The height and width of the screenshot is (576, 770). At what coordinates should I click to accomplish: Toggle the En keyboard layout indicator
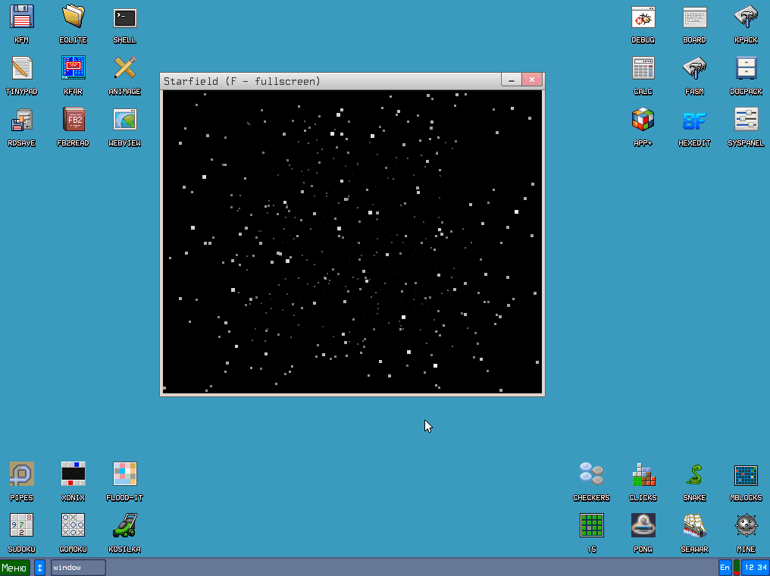click(725, 567)
